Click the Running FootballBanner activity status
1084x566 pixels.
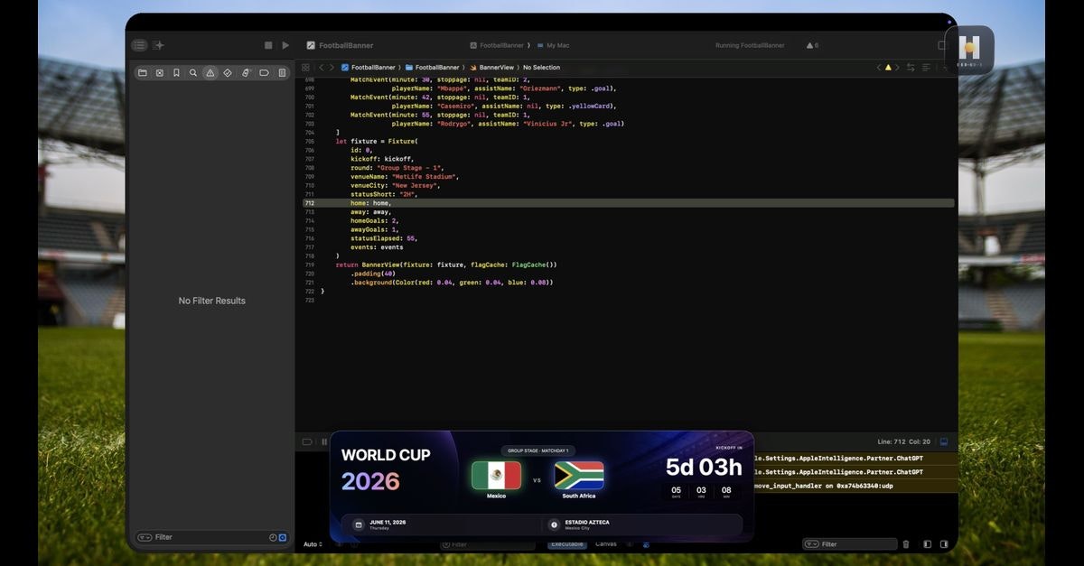tap(750, 45)
